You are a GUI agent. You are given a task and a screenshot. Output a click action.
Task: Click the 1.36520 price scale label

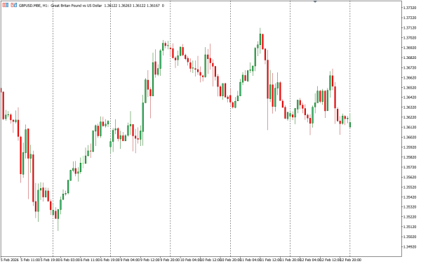410,87
